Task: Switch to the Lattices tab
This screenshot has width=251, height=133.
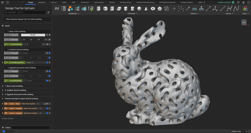Action: (x=53, y=2)
